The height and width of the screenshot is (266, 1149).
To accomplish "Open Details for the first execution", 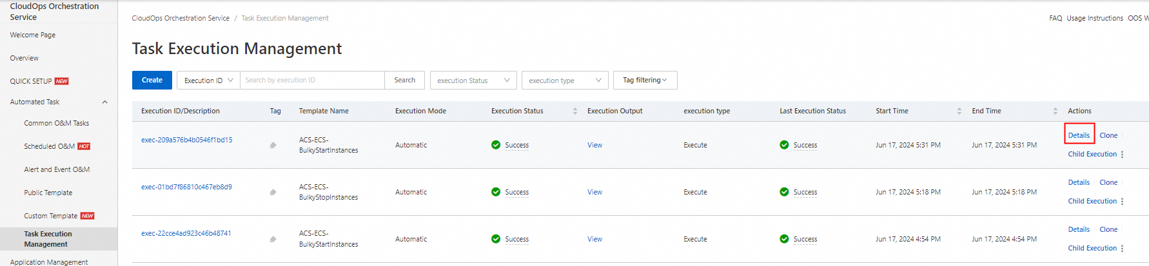I will [x=1079, y=136].
